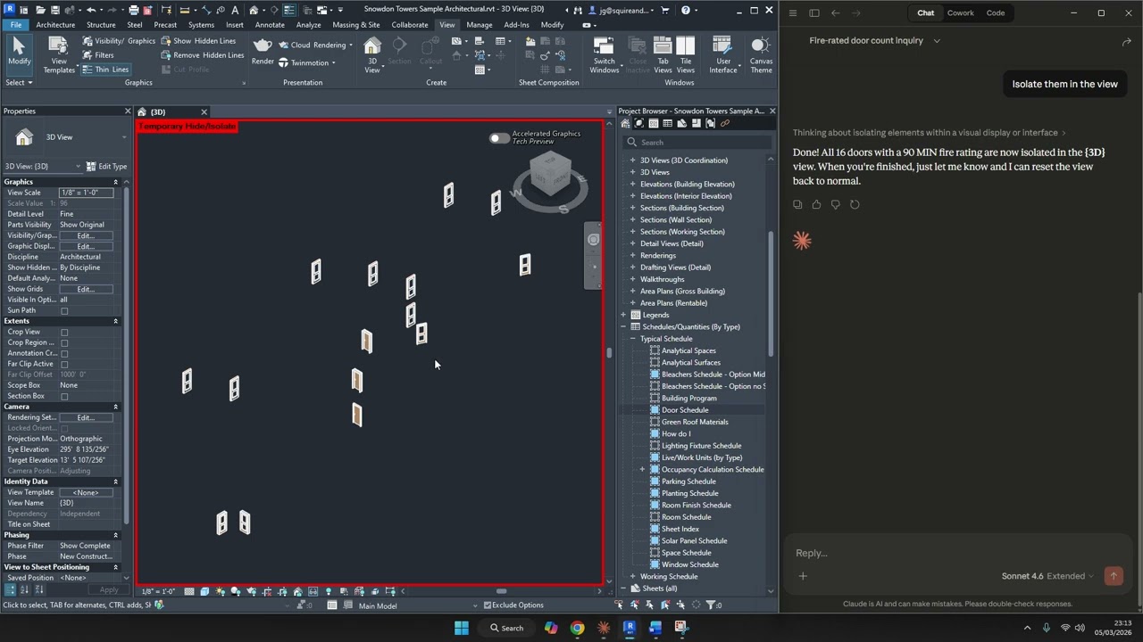
Task: Click Detail Level icon in view control bar
Action: 189,591
